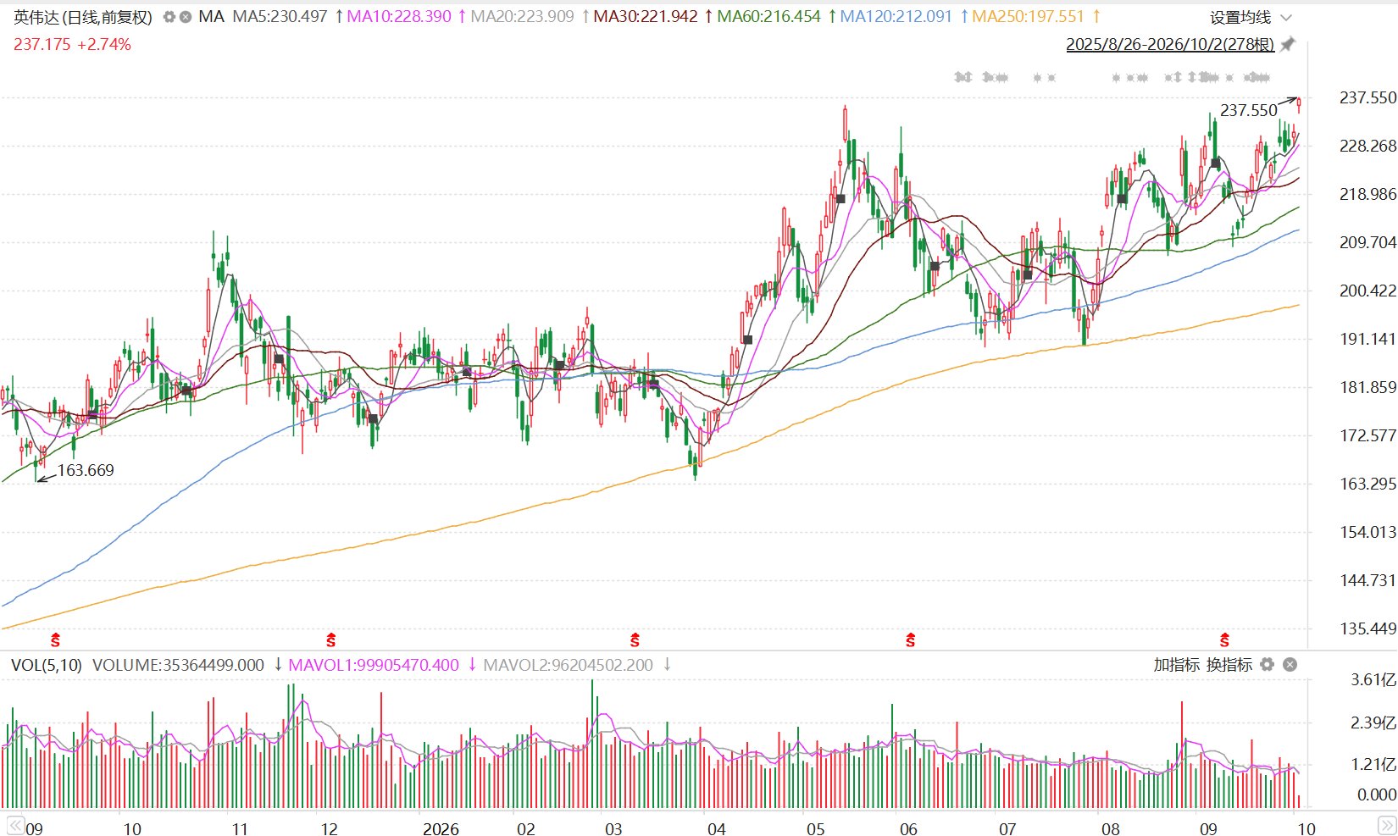
Task: Open volume indicator settings gear
Action: pos(1268,665)
